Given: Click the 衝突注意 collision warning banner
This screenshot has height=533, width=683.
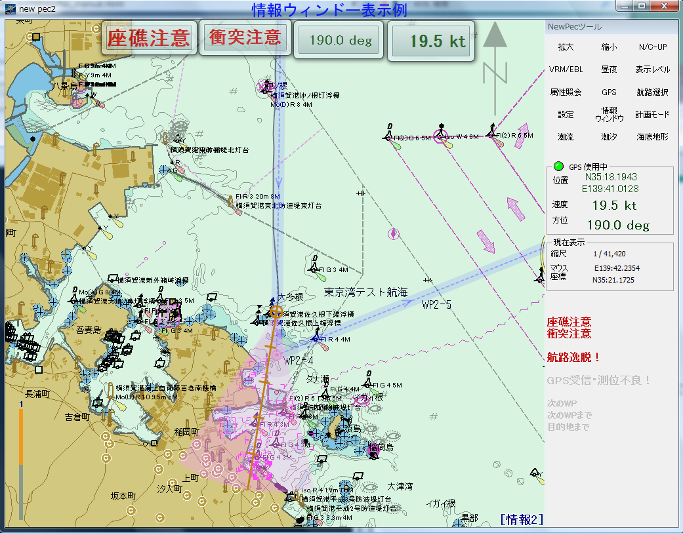Looking at the screenshot, I should point(245,37).
